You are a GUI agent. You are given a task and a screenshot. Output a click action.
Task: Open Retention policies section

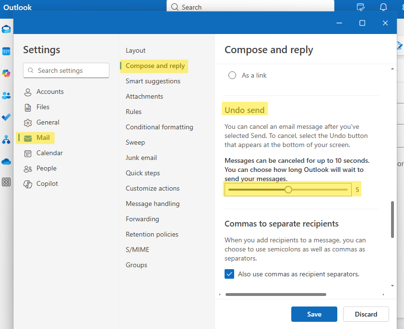tap(152, 234)
